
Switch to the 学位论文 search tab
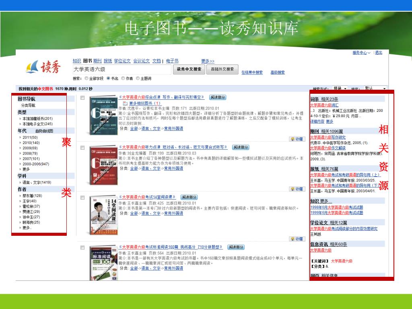pos(122,61)
